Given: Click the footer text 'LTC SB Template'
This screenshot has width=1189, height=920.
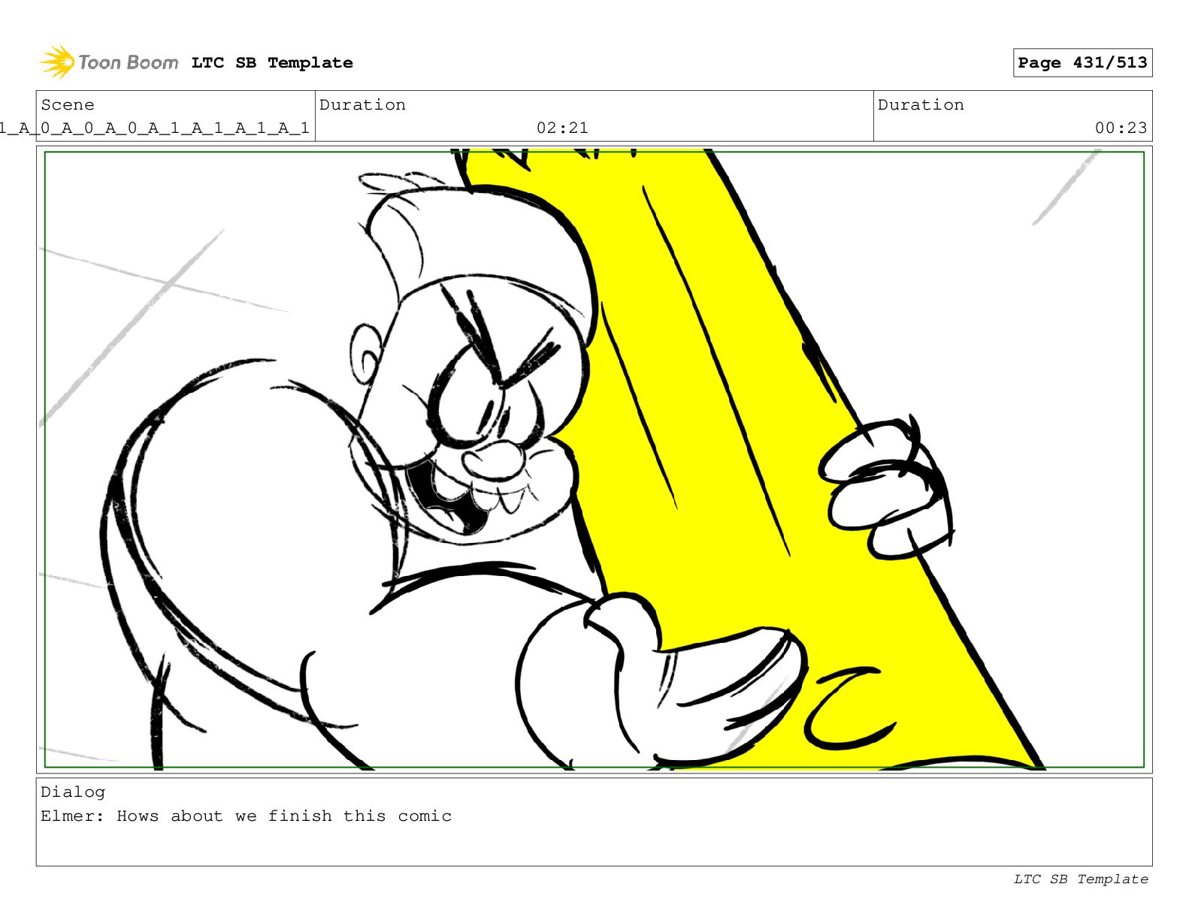Looking at the screenshot, I should [x=1081, y=879].
